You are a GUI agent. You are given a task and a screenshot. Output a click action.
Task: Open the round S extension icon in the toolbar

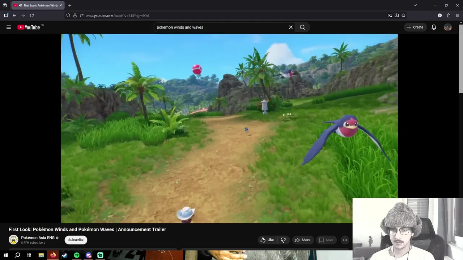[440, 16]
